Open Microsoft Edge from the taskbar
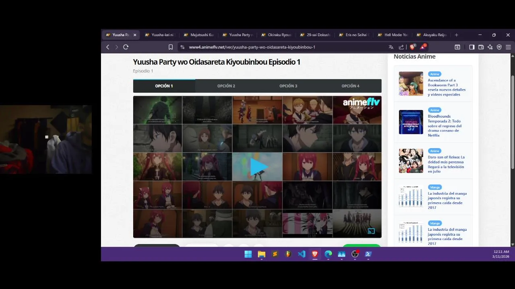Image resolution: width=515 pixels, height=289 pixels. point(328,254)
